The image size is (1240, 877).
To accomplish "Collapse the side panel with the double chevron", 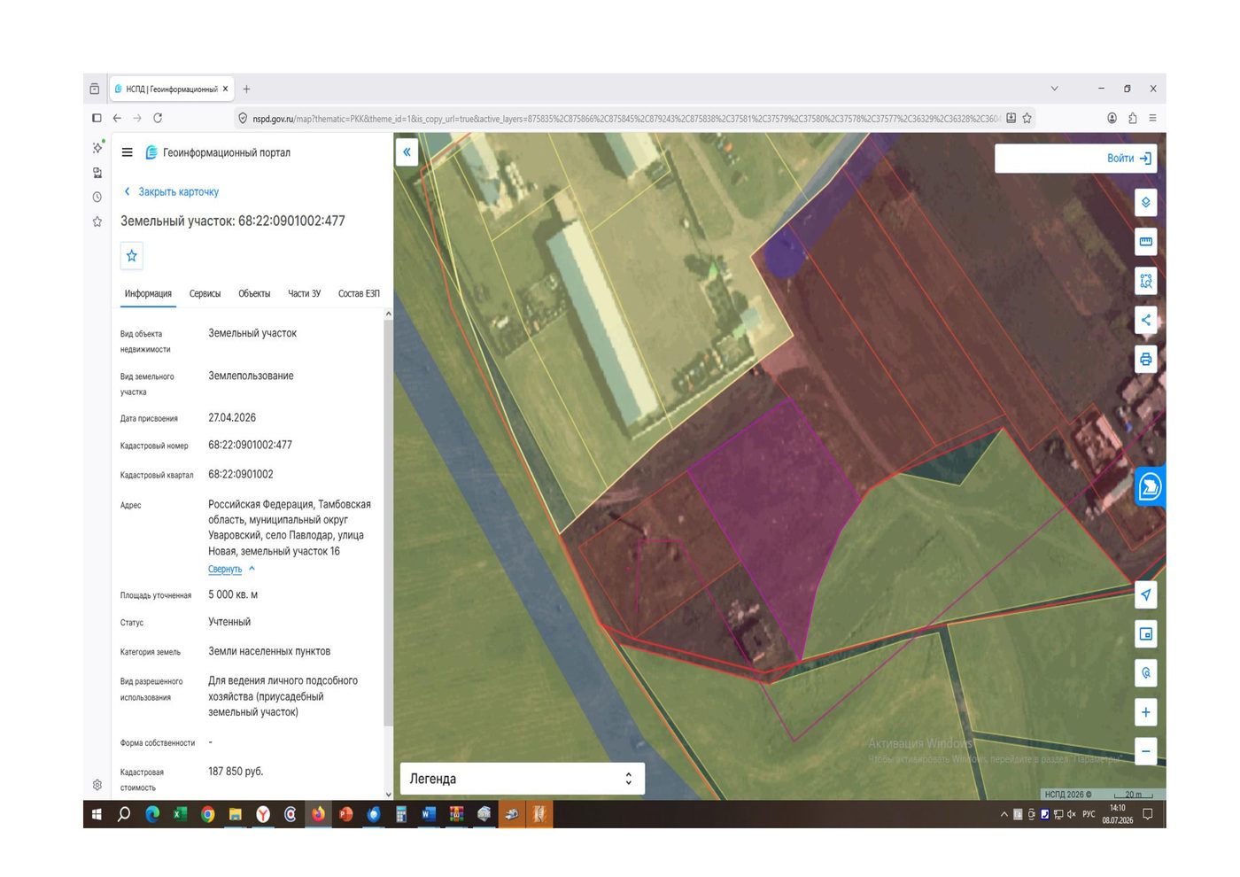I will [x=407, y=152].
